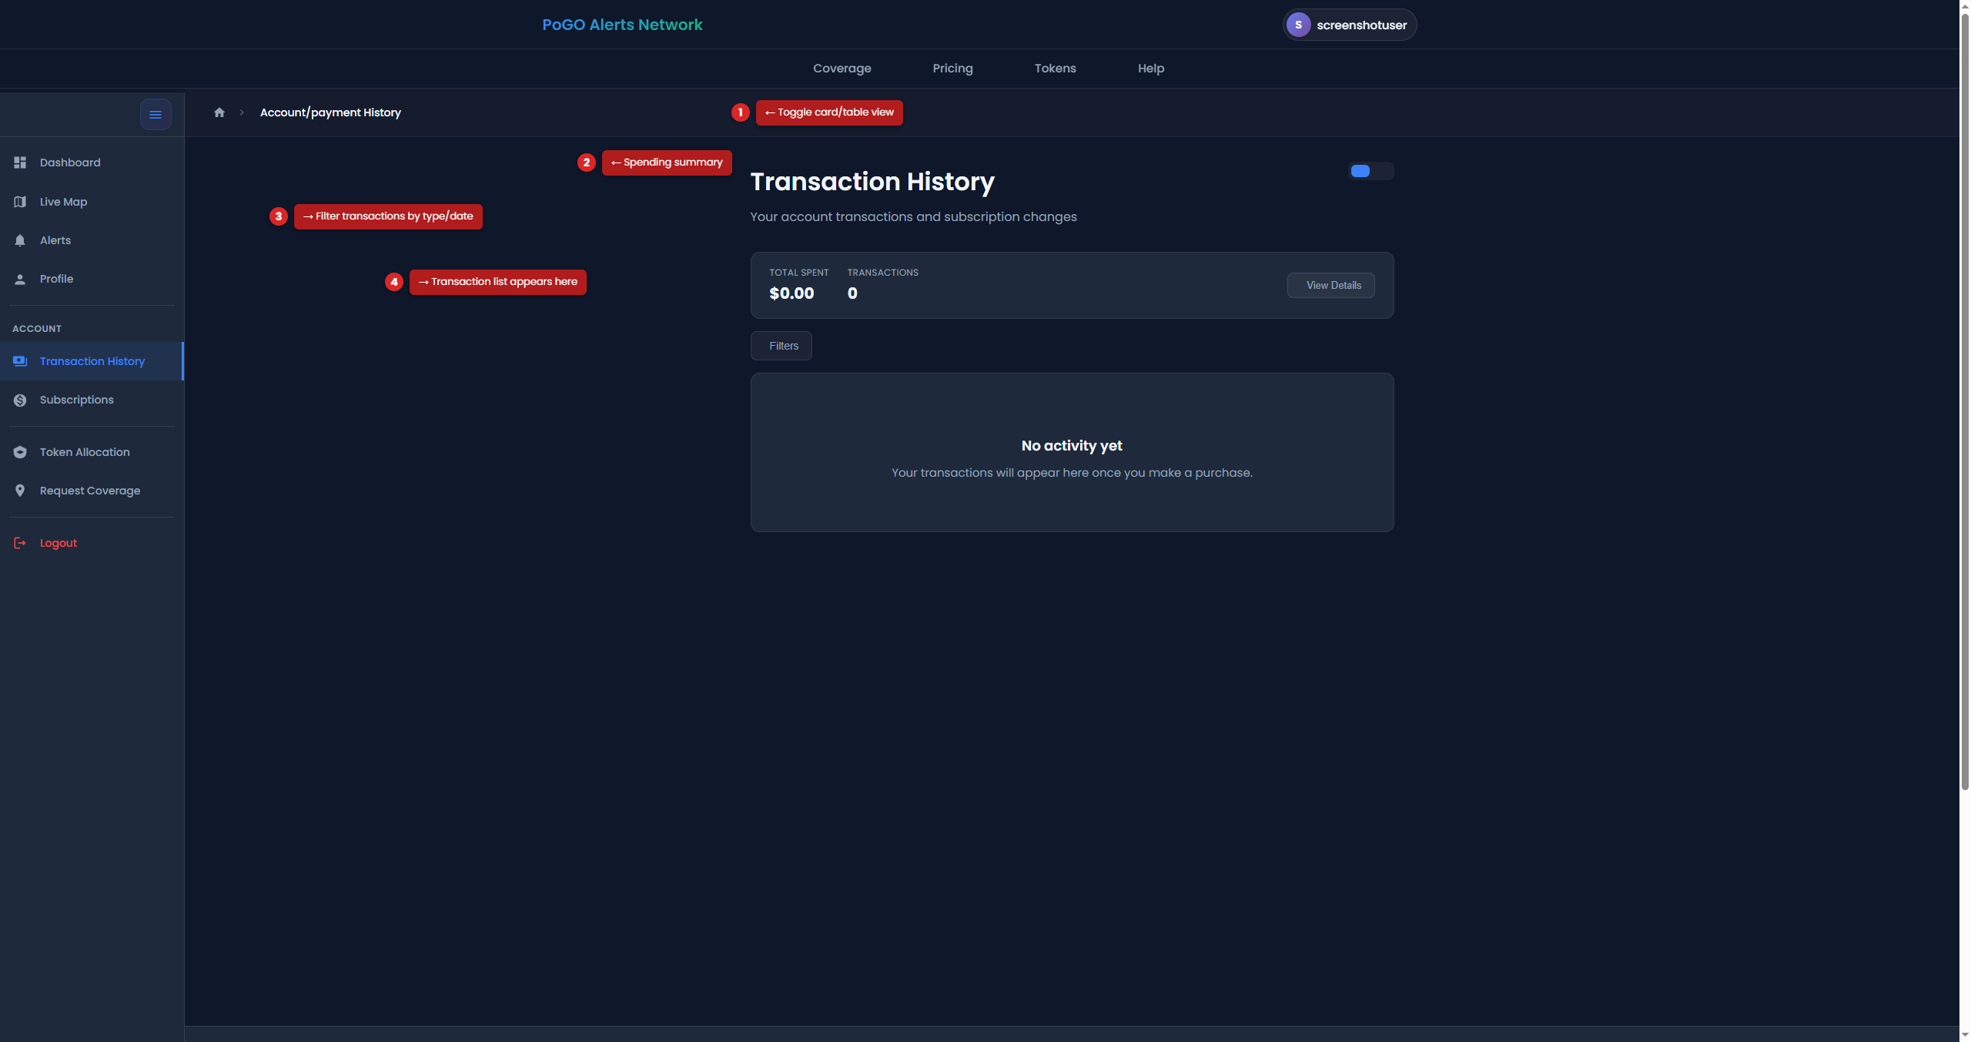
Task: Click the home breadcrumb icon
Action: coord(219,112)
